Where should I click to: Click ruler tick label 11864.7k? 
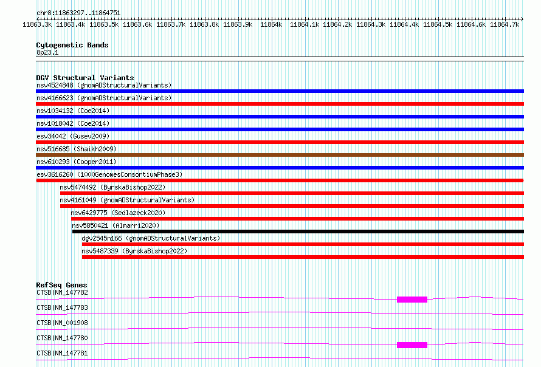coord(505,24)
